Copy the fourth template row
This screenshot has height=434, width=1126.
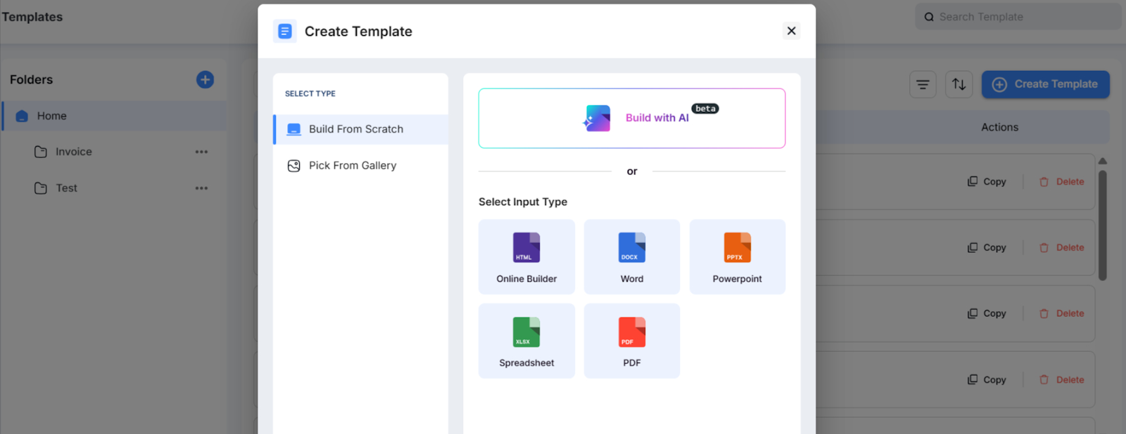[x=987, y=380]
